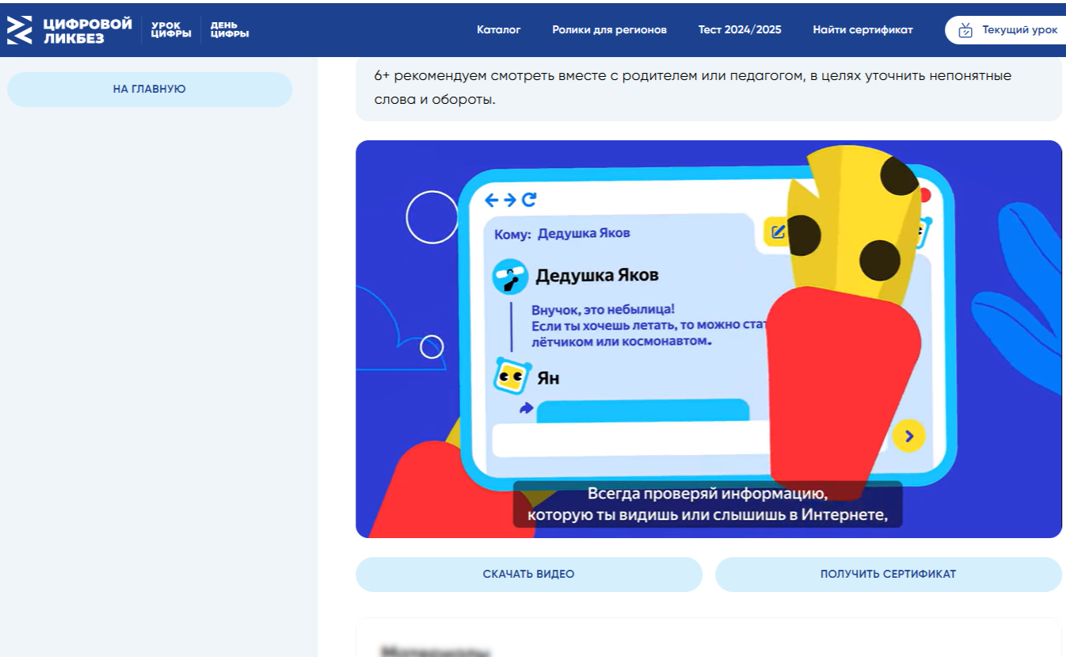Click the refresh icon in the video browser
This screenshot has width=1066, height=657.
pos(529,200)
